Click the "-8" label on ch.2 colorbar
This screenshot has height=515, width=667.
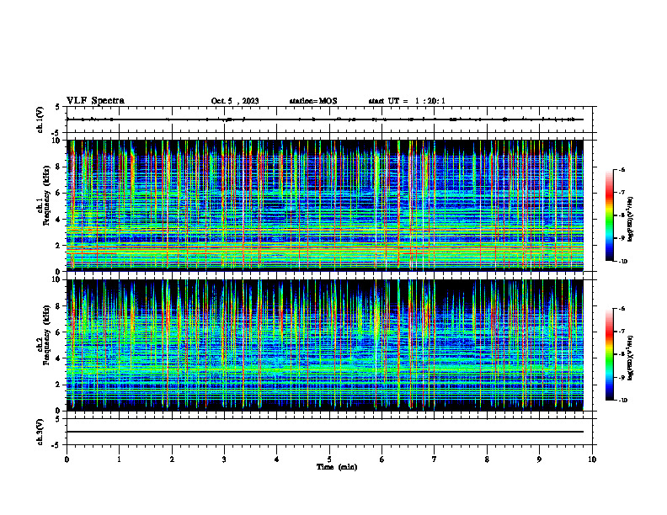click(x=622, y=354)
